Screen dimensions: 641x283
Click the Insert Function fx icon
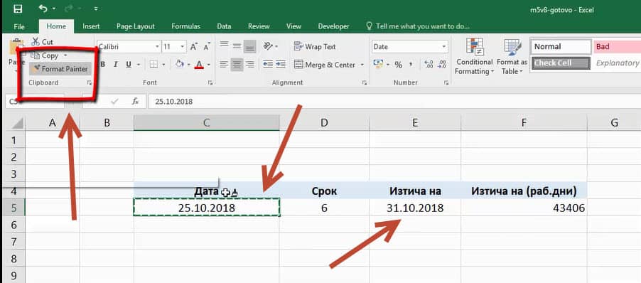pyautogui.click(x=135, y=102)
